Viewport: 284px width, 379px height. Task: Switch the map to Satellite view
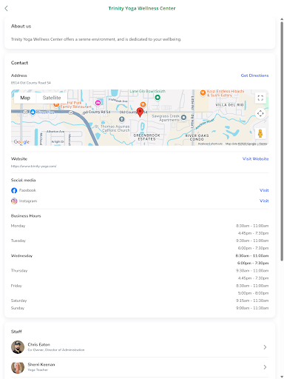click(x=52, y=98)
